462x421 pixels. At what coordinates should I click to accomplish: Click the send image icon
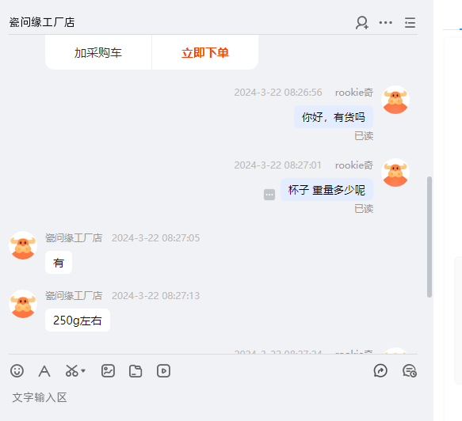[x=108, y=370]
